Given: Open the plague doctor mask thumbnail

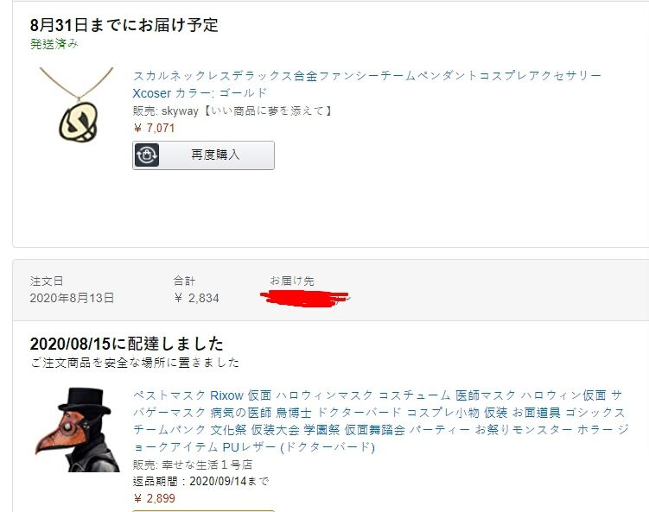Looking at the screenshot, I should pos(78,430).
